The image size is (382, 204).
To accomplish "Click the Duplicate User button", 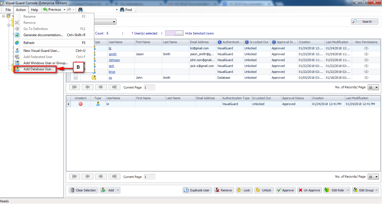I will (198, 190).
